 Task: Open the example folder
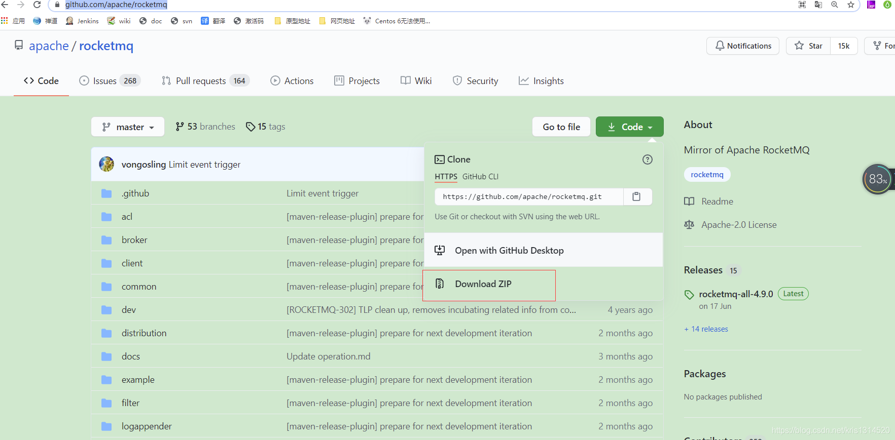[138, 380]
